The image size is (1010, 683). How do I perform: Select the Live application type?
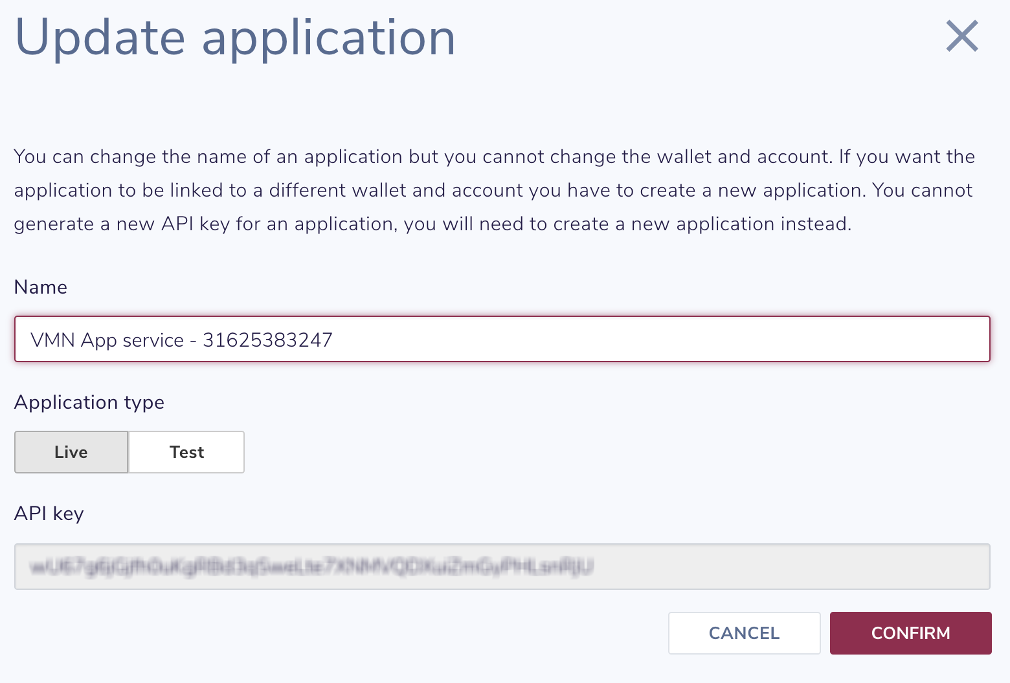tap(71, 452)
